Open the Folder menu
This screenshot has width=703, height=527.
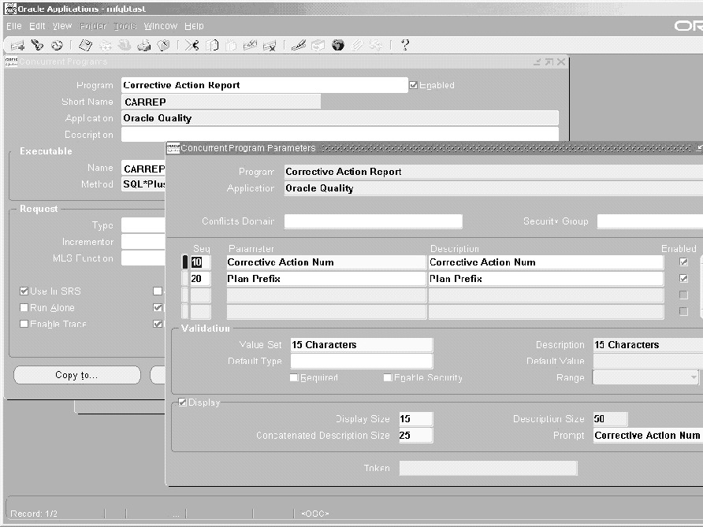tap(93, 26)
